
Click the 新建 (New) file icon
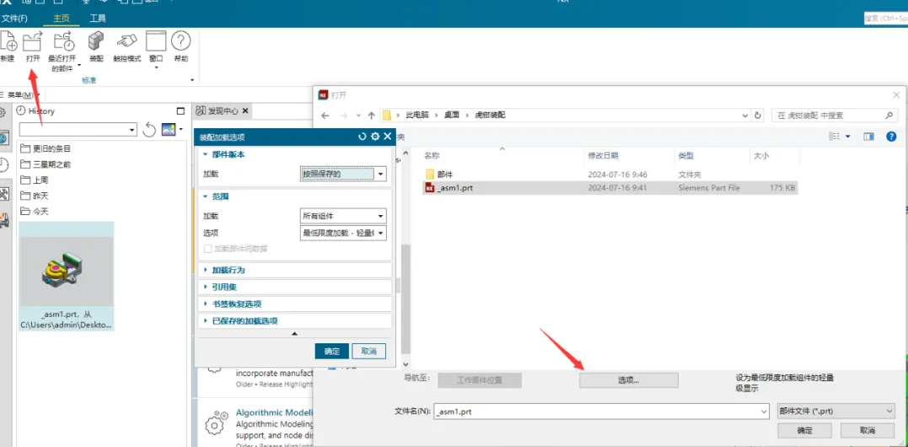pos(8,42)
